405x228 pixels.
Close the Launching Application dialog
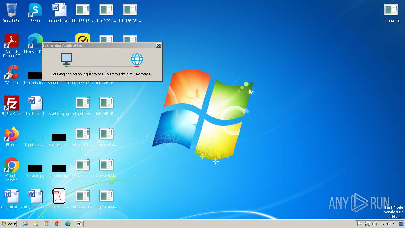159,46
